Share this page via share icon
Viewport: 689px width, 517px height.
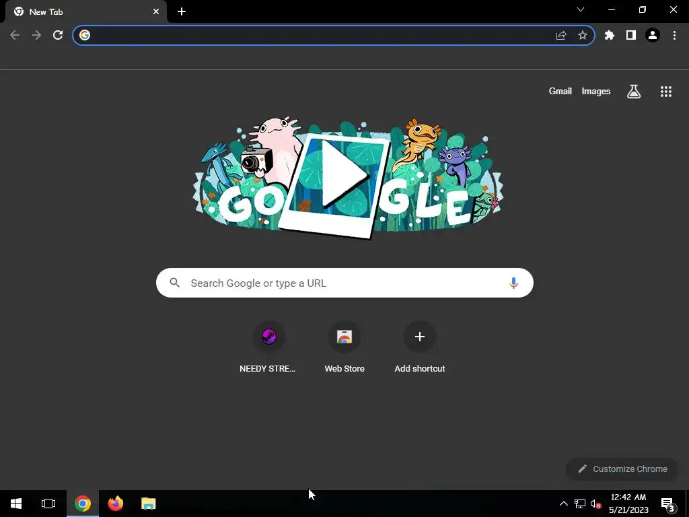[x=560, y=35]
